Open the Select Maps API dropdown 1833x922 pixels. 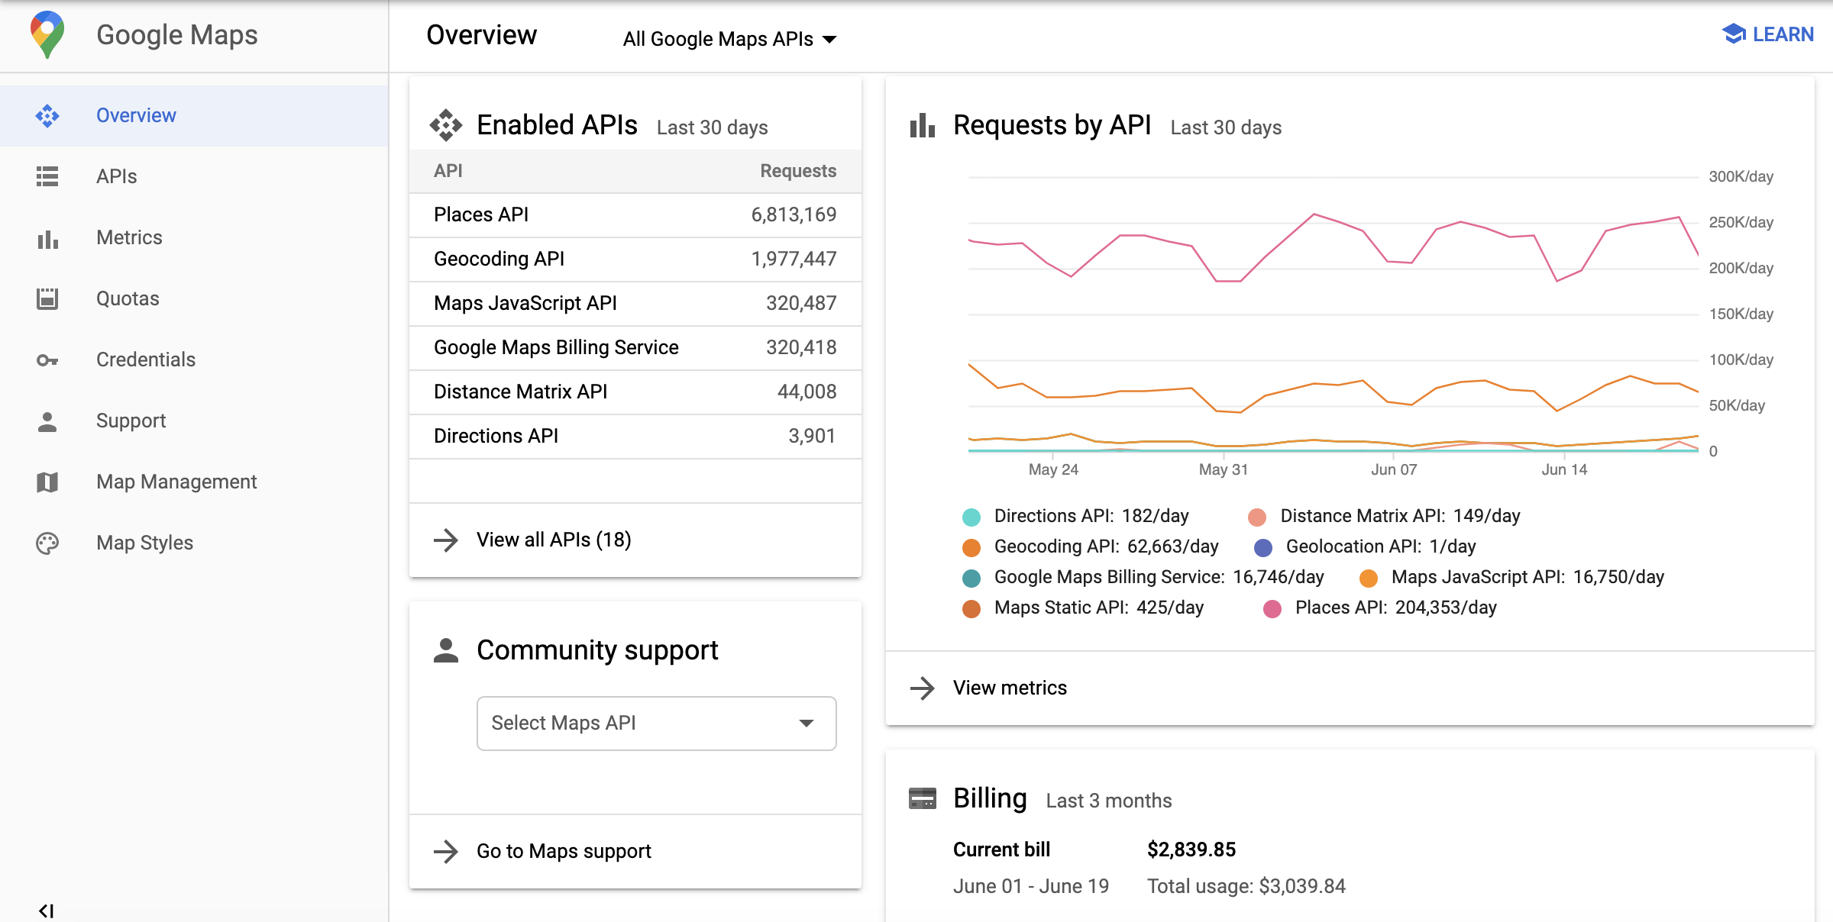coord(657,722)
